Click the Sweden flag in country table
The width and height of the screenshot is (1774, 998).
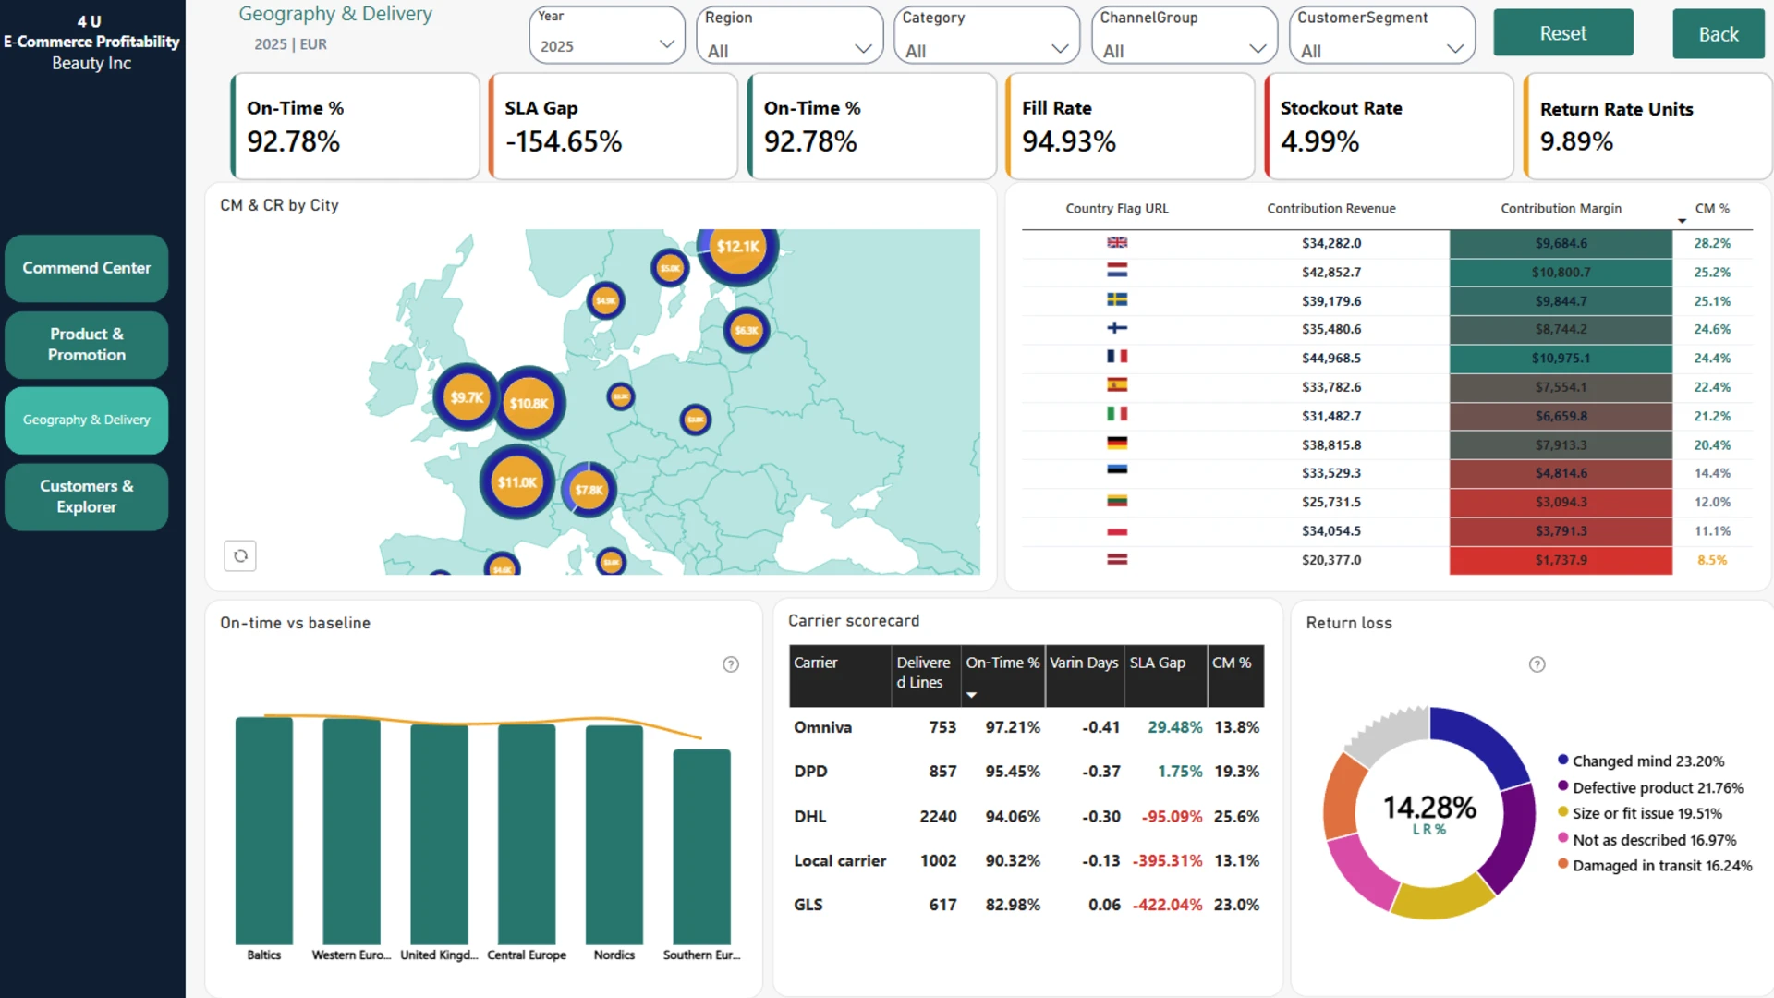click(x=1117, y=299)
